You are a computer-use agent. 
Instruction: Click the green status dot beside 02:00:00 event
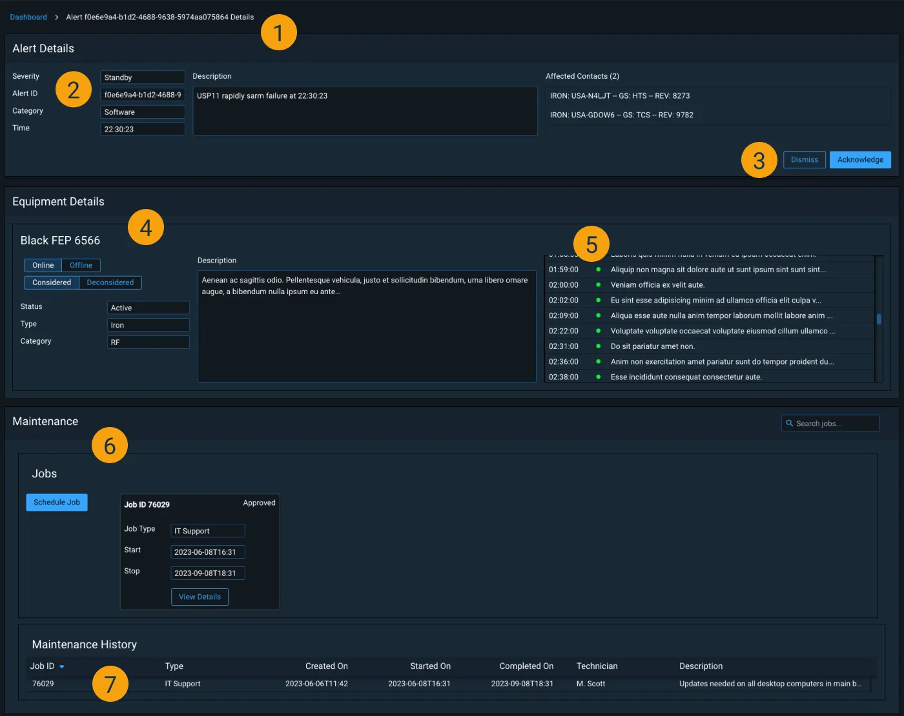tap(597, 284)
